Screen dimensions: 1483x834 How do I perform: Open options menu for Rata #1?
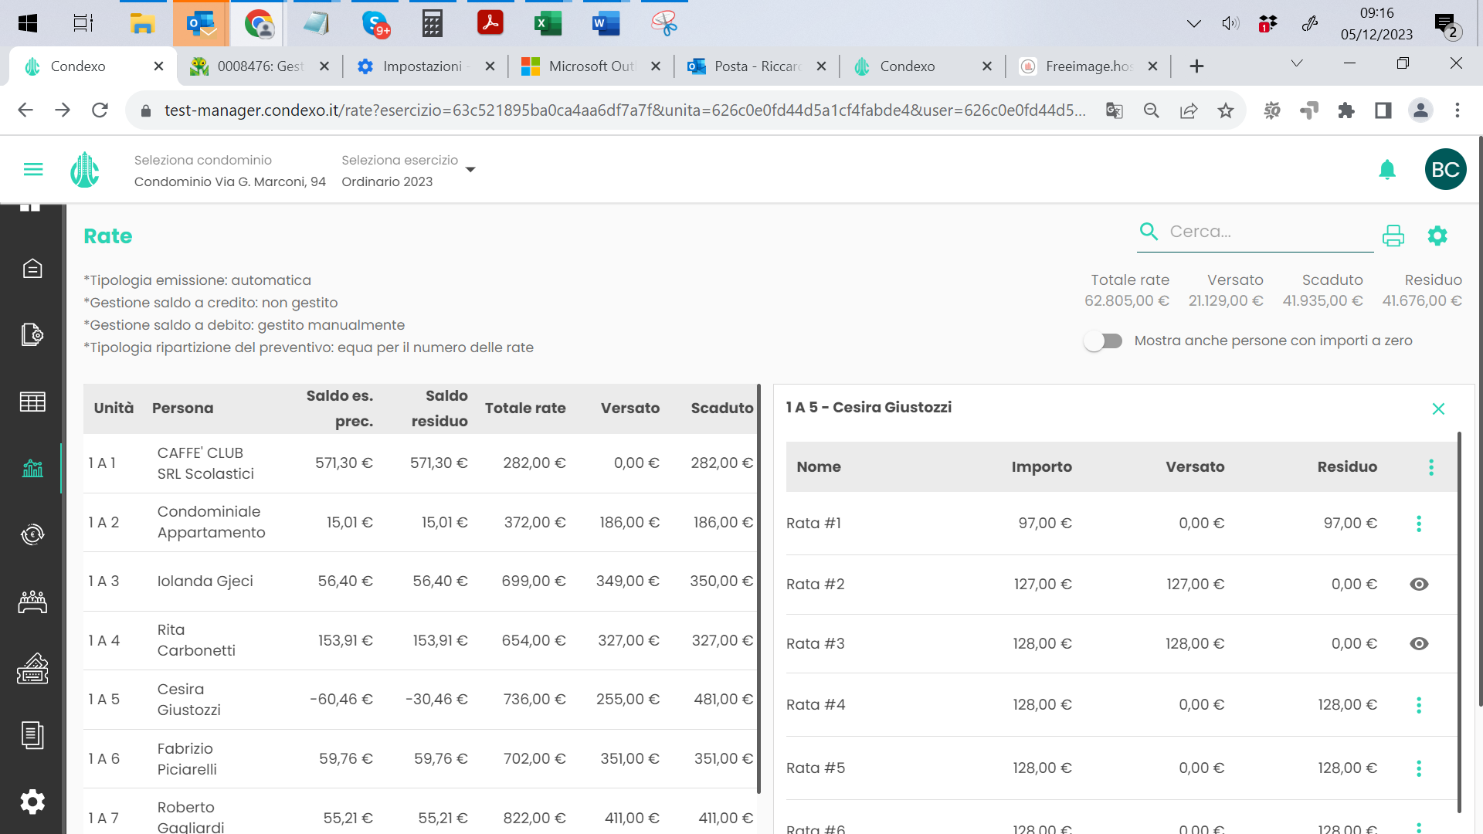(x=1419, y=524)
